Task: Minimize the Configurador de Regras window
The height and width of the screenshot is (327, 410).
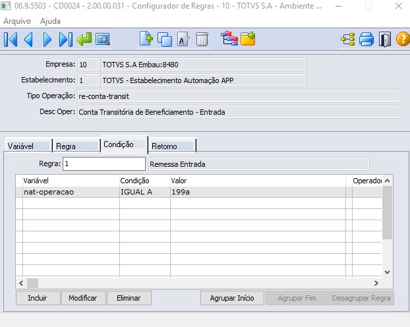Action: (339, 6)
